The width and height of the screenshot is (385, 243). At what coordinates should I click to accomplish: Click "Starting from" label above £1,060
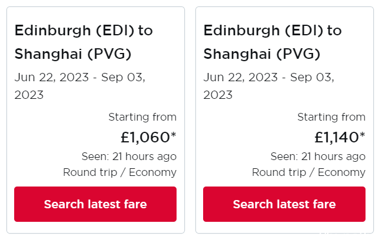(142, 117)
